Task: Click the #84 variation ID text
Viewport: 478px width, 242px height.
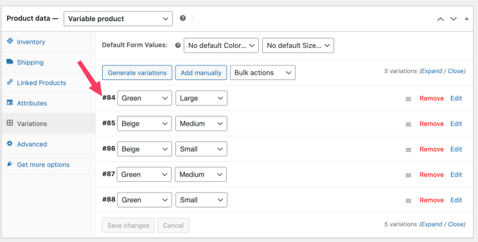Action: [x=109, y=98]
